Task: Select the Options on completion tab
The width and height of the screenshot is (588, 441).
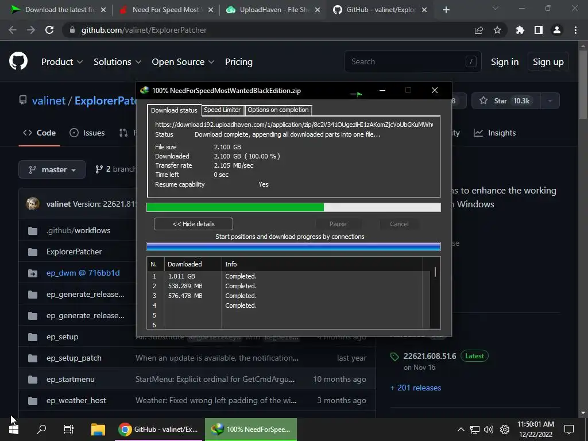Action: click(278, 110)
